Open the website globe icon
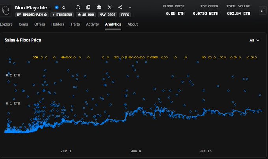This screenshot has width=268, height=159. click(99, 7)
